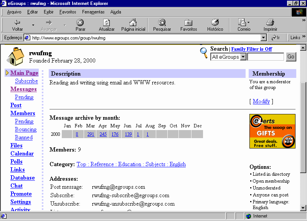Click the IE icon in the title bar
The image size is (307, 221).
[3, 3]
